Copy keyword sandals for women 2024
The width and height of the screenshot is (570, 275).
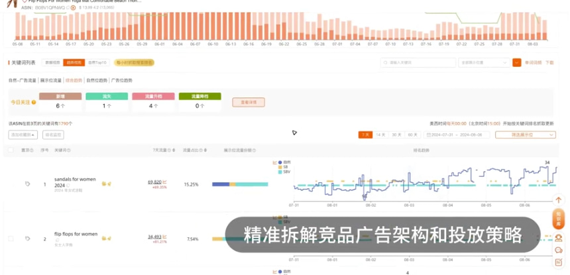coord(68,186)
